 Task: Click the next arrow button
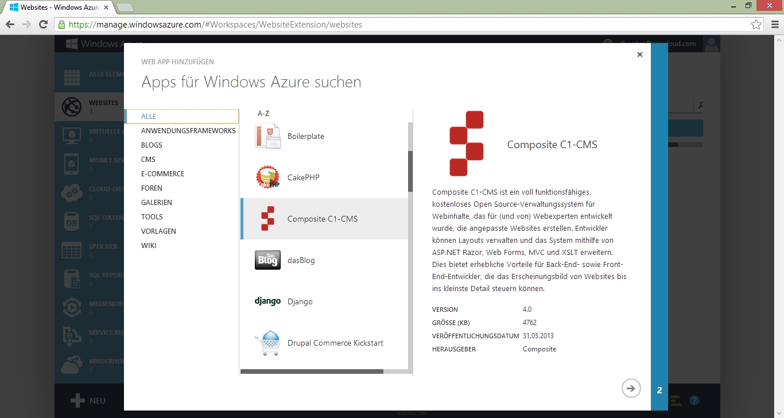[x=631, y=389]
